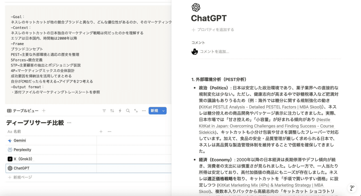Click the X (Grok3) row icon
The width and height of the screenshot is (361, 196).
[10, 159]
